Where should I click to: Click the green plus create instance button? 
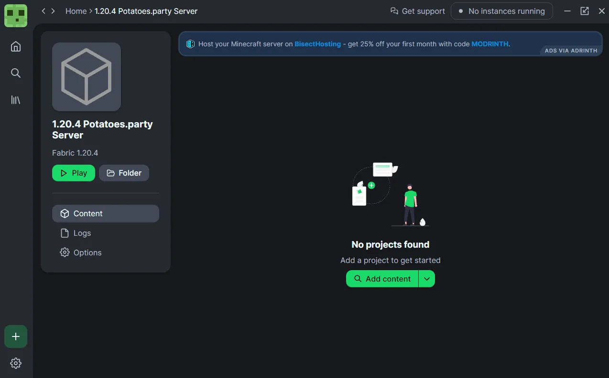point(16,336)
